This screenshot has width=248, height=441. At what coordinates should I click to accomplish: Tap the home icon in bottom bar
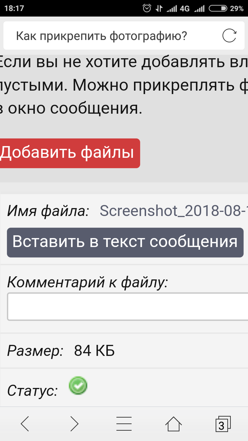coord(173,423)
